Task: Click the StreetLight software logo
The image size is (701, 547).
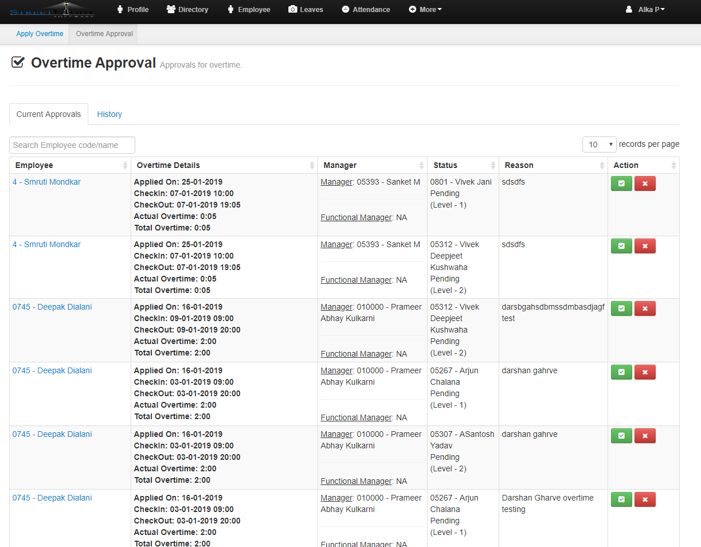Action: click(x=52, y=10)
